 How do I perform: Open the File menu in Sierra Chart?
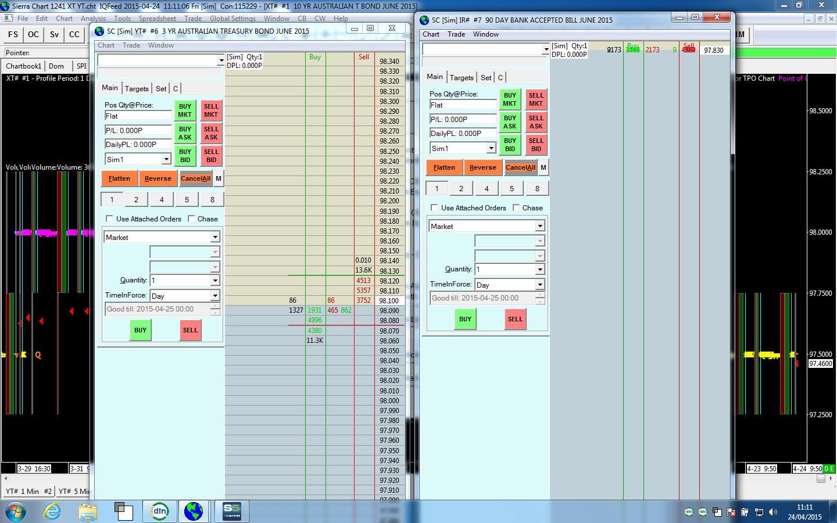(x=23, y=19)
